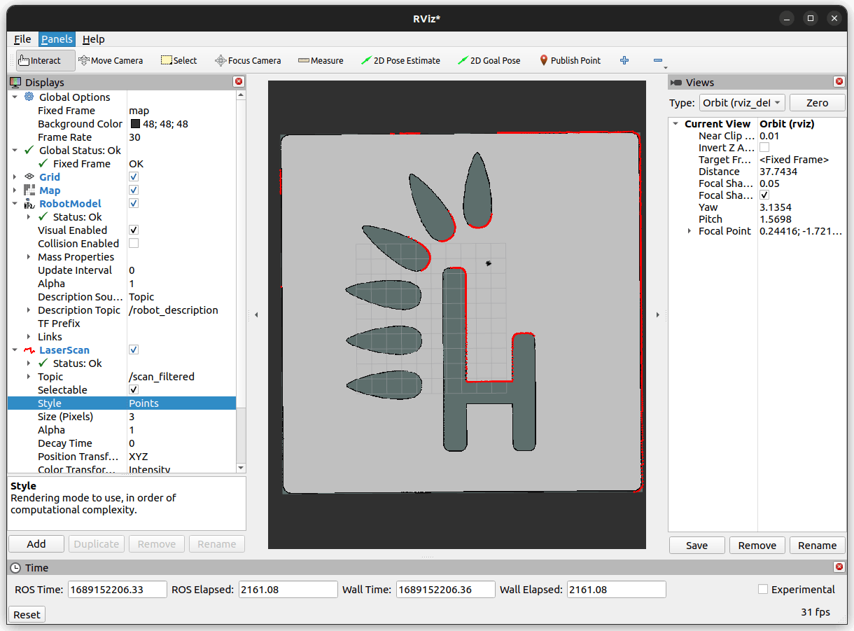Collapse the Global Options tree node
Viewport: 854px width, 631px height.
click(15, 97)
